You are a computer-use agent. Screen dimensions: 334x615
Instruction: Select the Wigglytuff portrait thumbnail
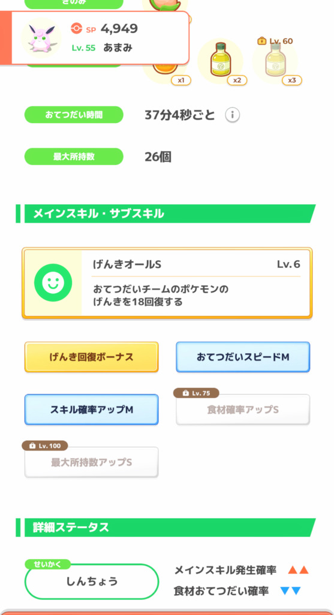(x=41, y=38)
